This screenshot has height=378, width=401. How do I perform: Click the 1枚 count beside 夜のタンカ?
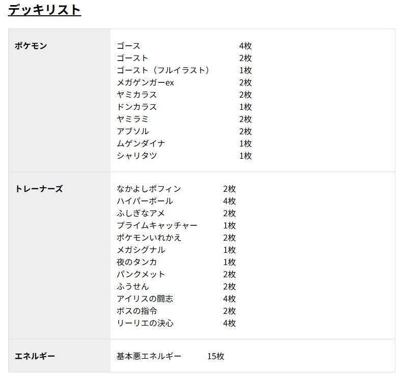229,262
